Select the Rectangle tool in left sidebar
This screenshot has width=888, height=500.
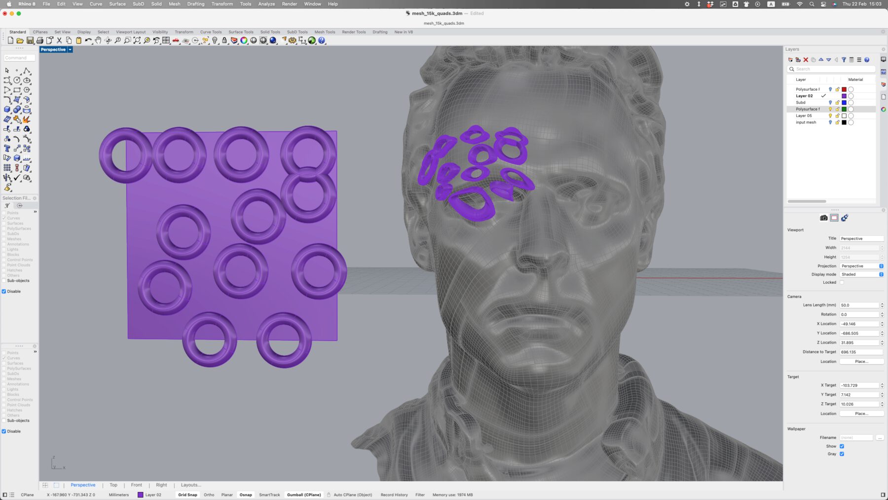click(17, 90)
